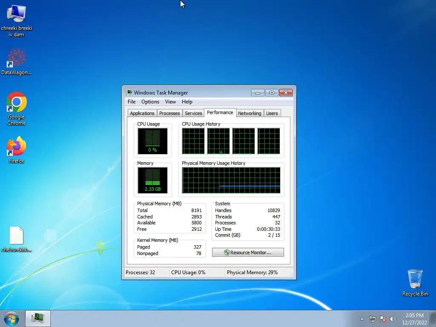The image size is (436, 327).
Task: Switch to the Services tab
Action: point(193,113)
